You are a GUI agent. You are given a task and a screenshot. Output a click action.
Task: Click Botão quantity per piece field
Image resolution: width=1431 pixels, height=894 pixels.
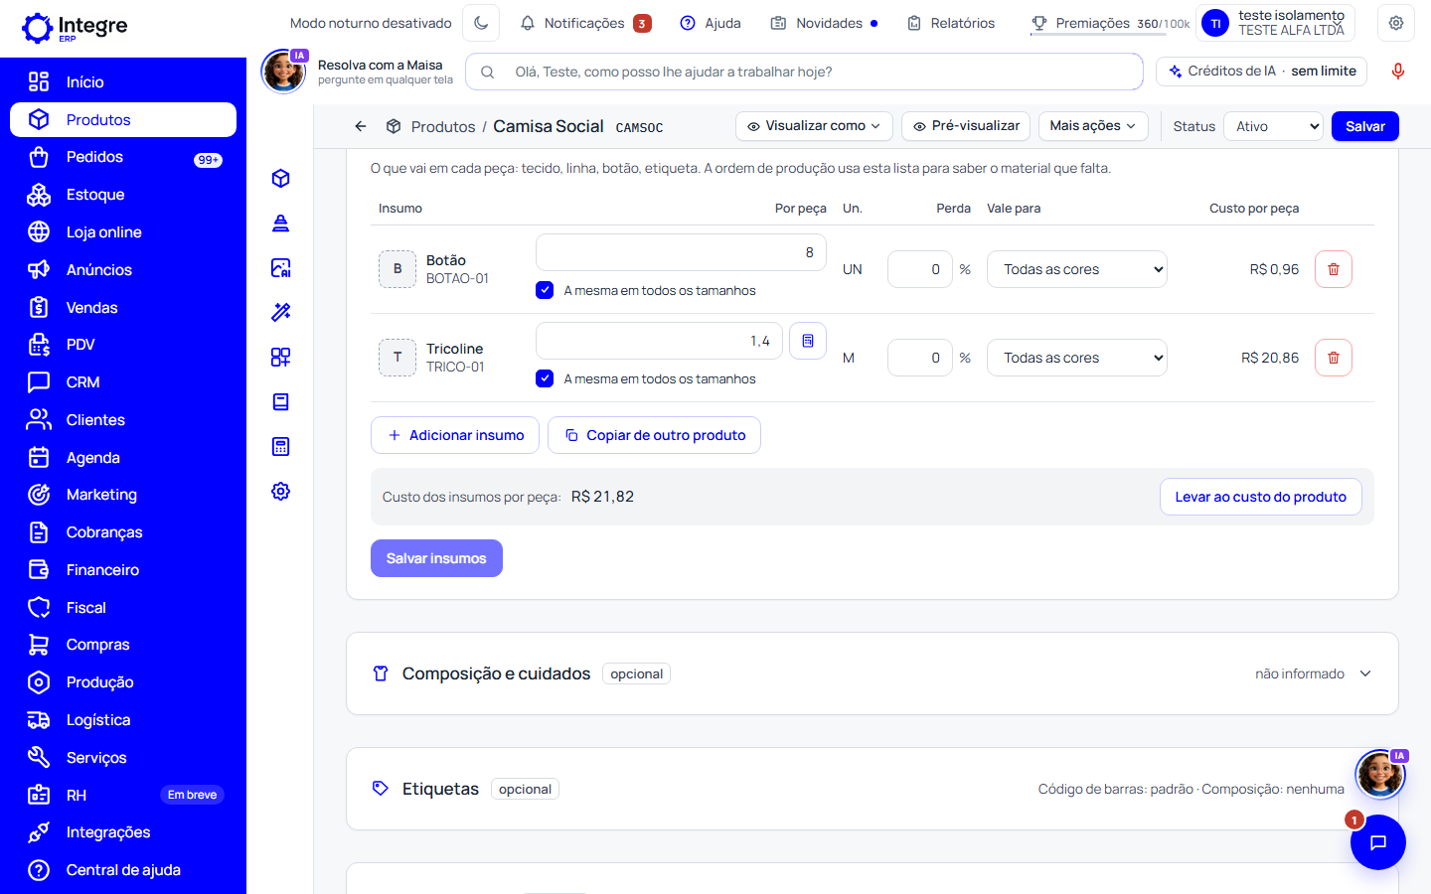(x=681, y=252)
